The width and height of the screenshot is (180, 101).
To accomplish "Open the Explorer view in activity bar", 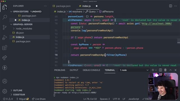I will pos(4,7).
